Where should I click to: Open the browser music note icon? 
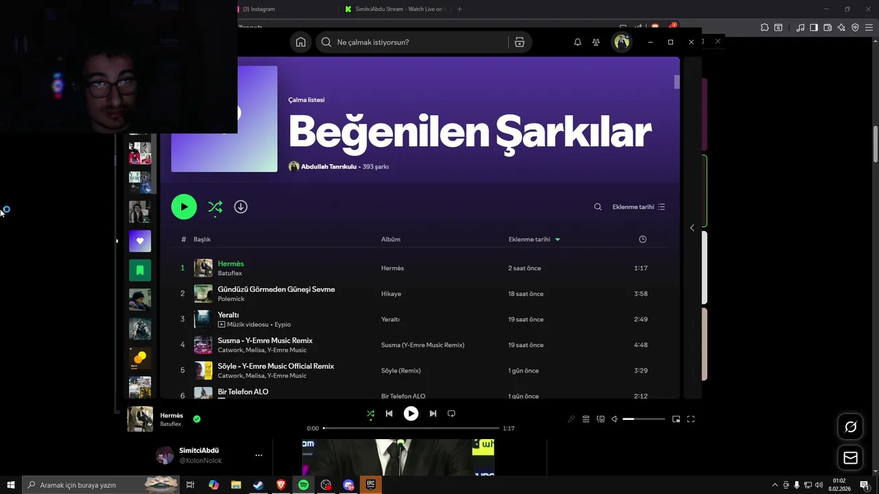(x=800, y=27)
